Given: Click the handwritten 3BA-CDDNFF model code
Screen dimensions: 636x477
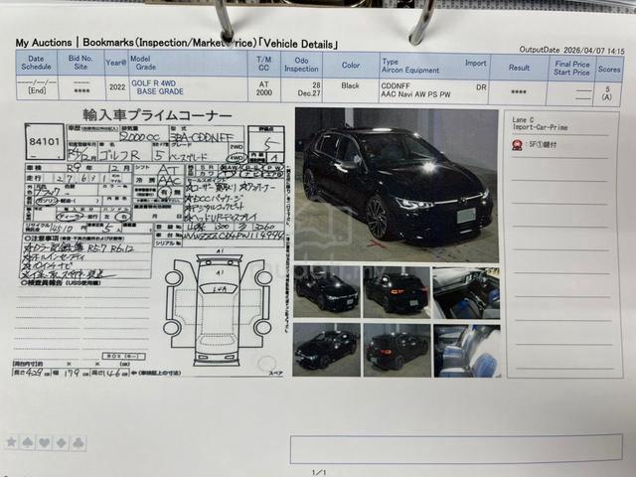Looking at the screenshot, I should (202, 137).
